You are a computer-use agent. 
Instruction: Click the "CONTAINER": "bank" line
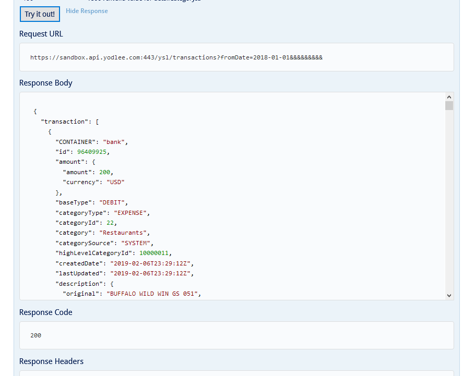[92, 142]
